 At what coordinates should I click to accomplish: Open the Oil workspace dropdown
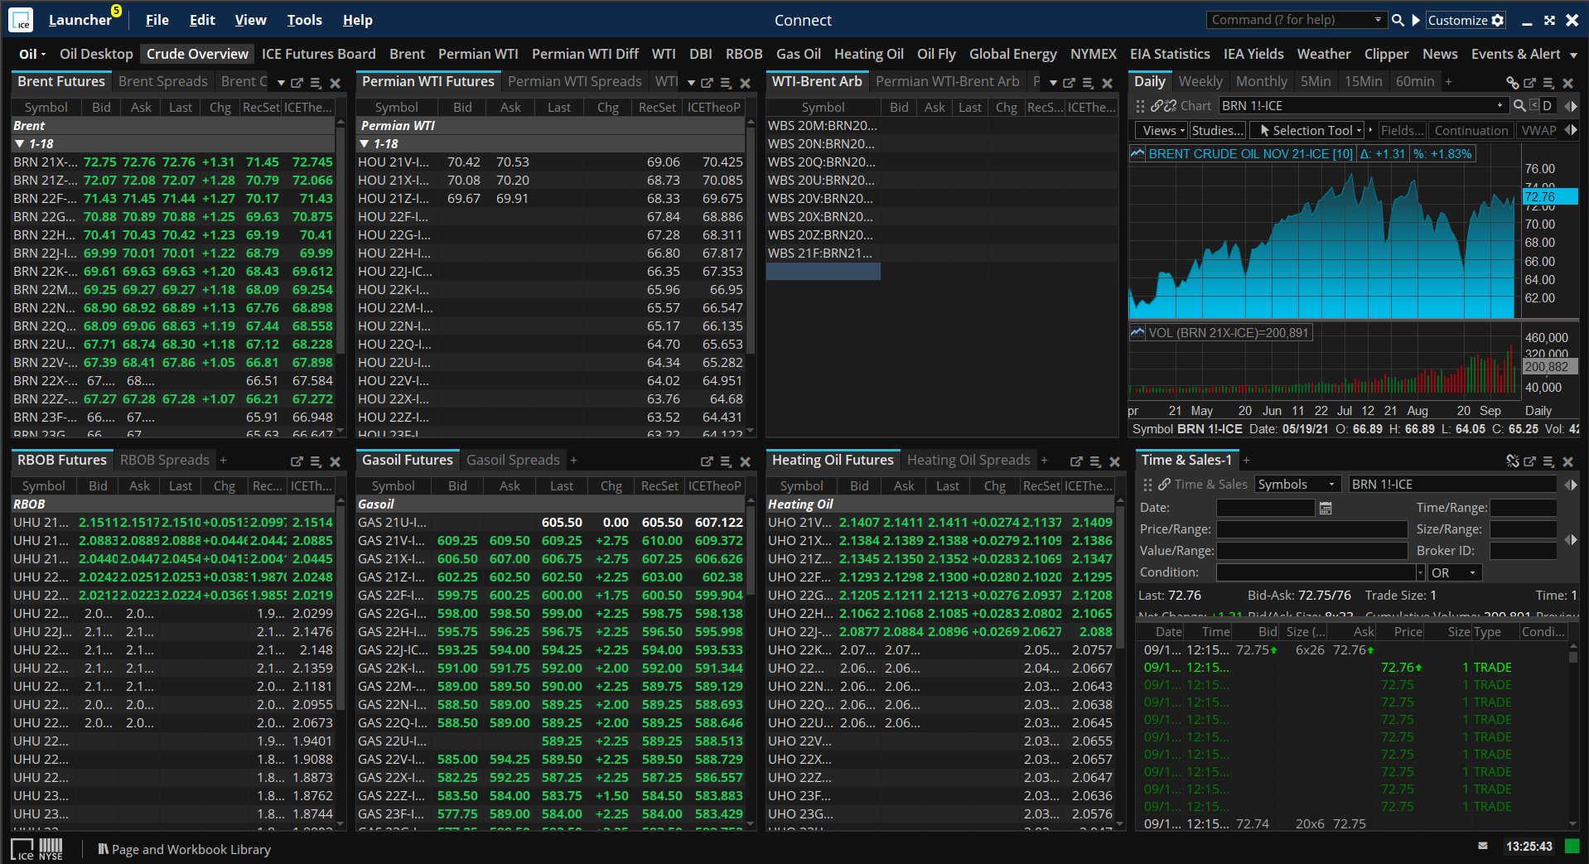point(32,54)
